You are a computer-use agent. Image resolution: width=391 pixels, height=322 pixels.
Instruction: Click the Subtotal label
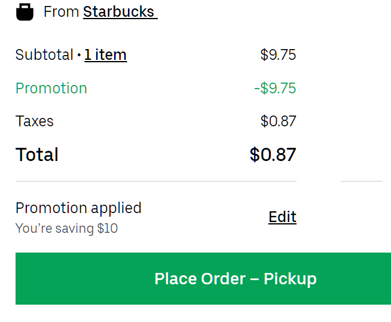pos(44,54)
